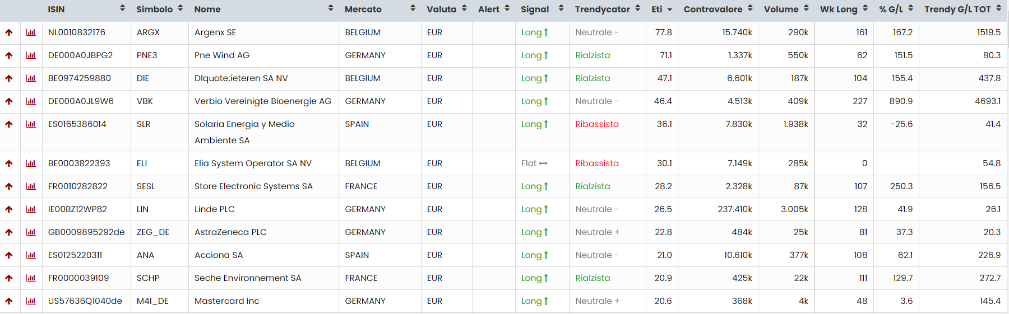The height and width of the screenshot is (314, 1009).
Task: Click the Rialzista label for D'ieteren SA NV
Action: click(x=592, y=78)
